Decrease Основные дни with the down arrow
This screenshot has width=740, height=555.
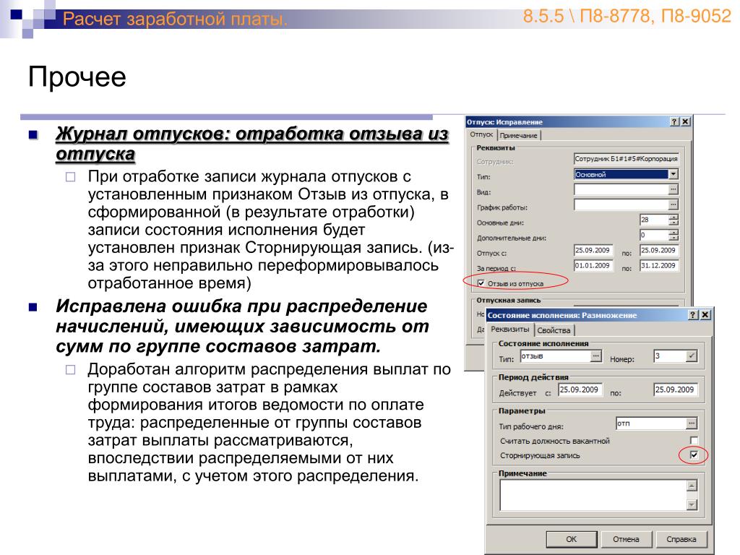674,223
